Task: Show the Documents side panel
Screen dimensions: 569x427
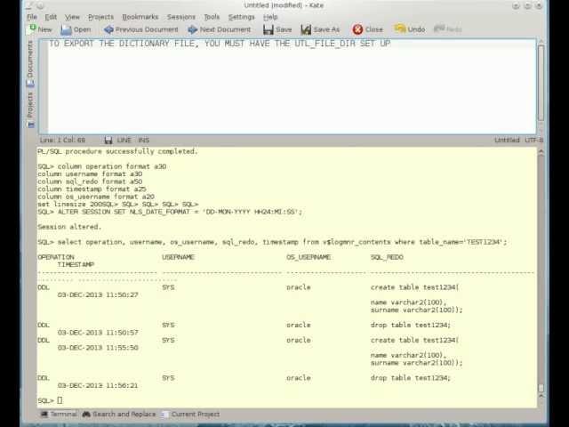Action: coord(30,63)
